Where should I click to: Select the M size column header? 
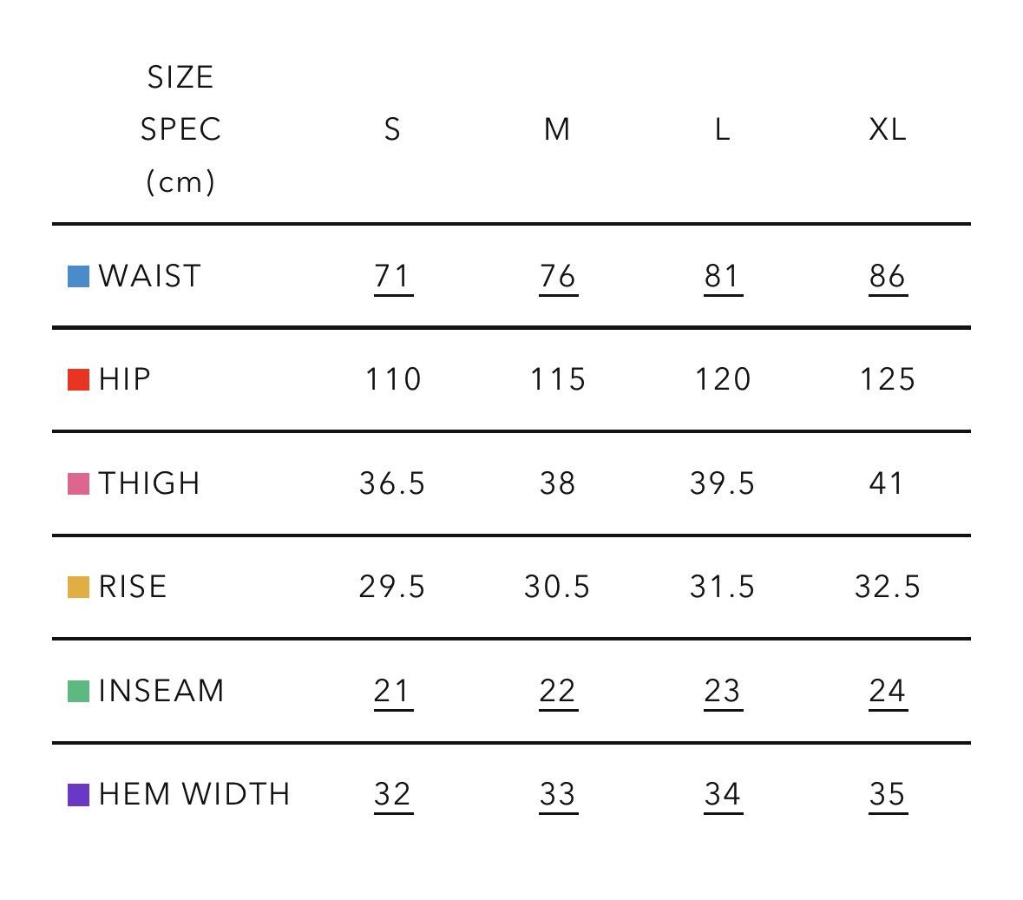[x=557, y=129]
